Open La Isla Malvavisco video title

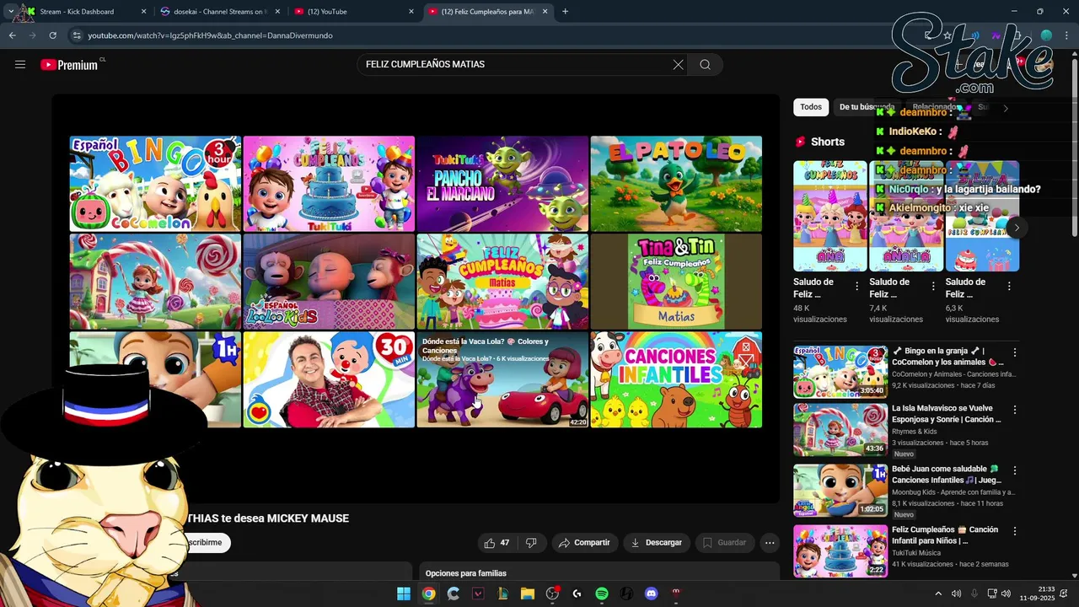pyautogui.click(x=947, y=414)
